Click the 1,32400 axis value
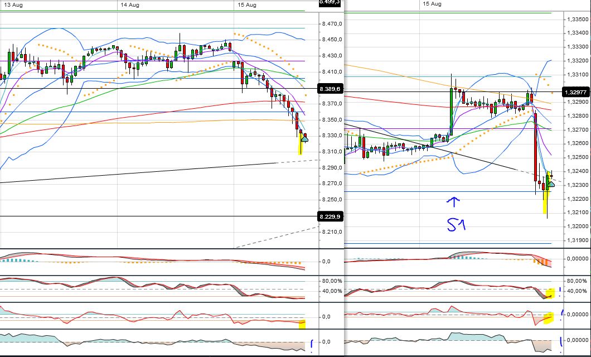591x357 pixels. (x=578, y=171)
